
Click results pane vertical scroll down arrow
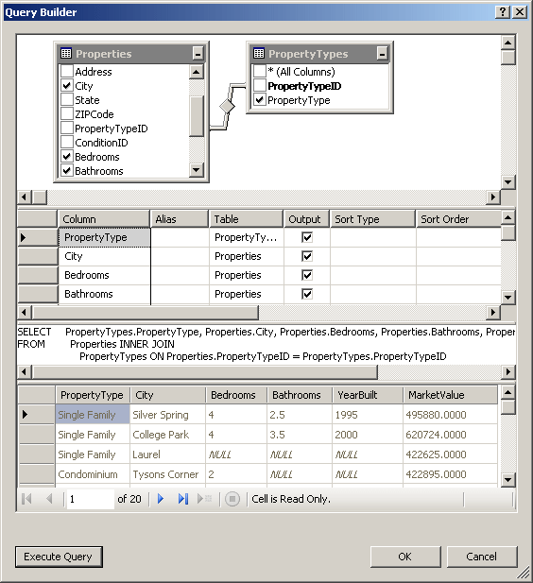coord(508,480)
